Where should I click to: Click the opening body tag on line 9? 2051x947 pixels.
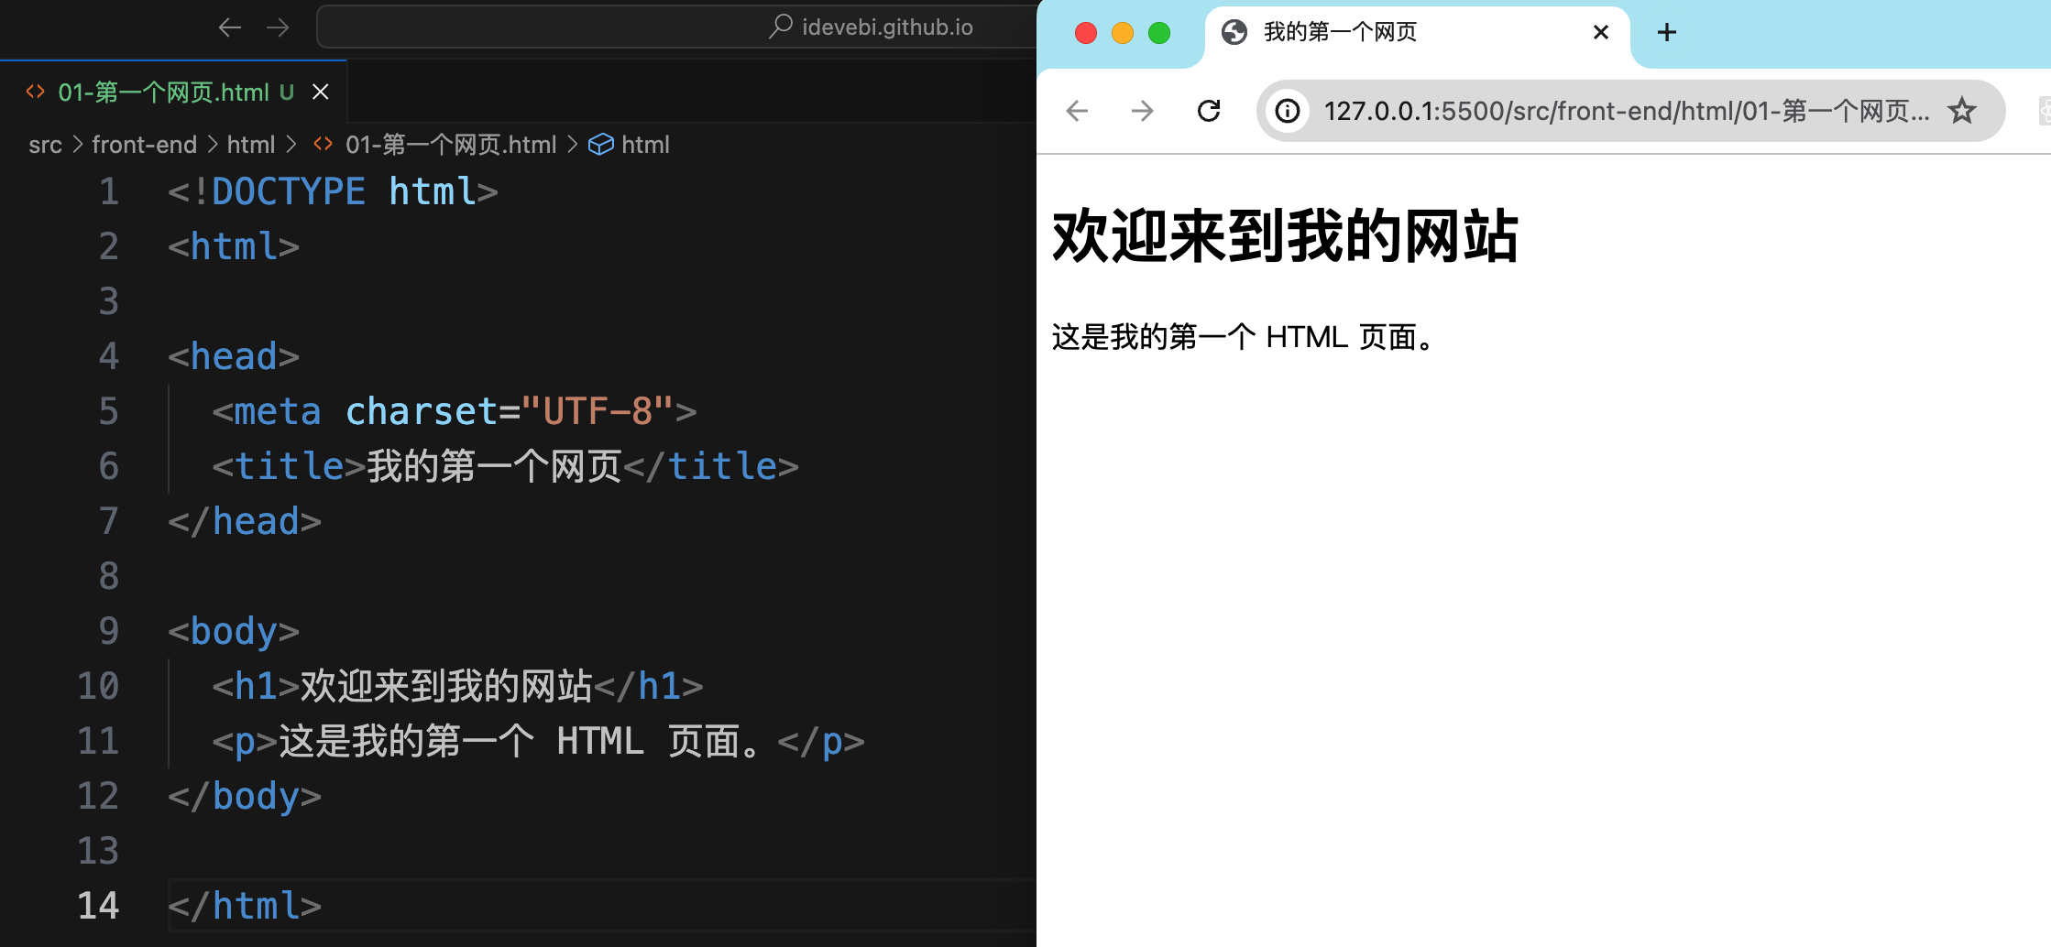pos(234,631)
